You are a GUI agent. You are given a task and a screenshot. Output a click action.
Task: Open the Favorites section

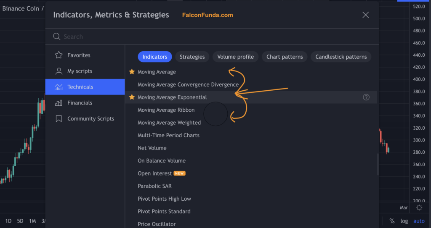tap(85, 55)
